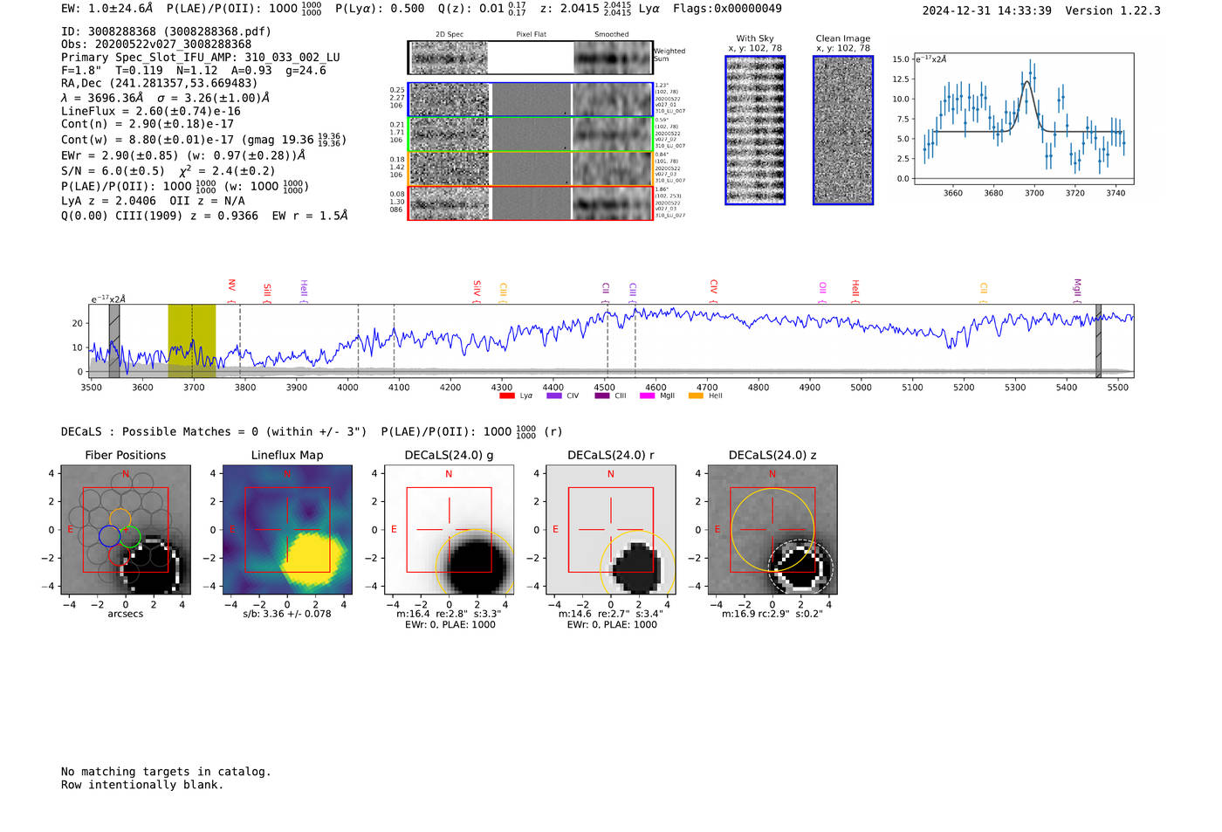
Task: Click the green-bordered fiber spectrum row
Action: (x=530, y=134)
